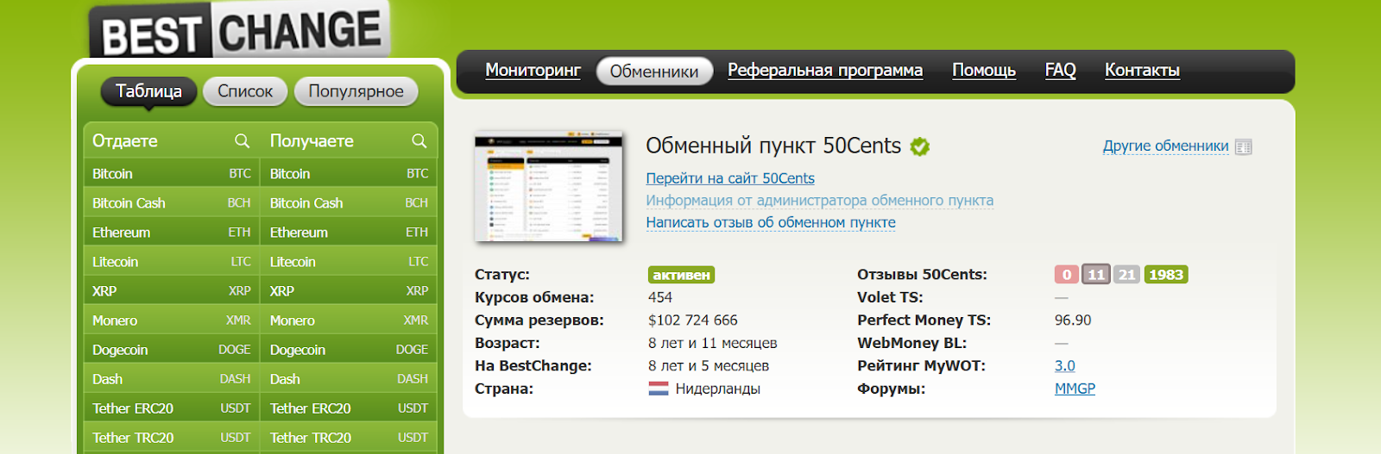Click the активен status badge

(x=681, y=275)
